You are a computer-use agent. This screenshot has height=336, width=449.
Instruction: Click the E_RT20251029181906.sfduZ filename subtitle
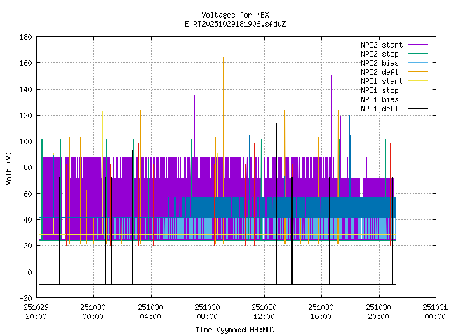234,24
